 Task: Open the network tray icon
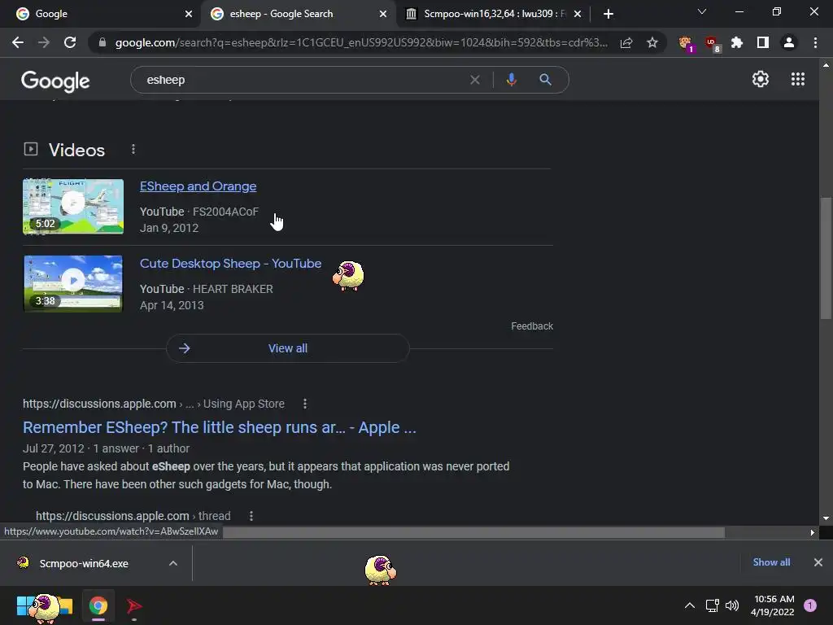tap(712, 605)
